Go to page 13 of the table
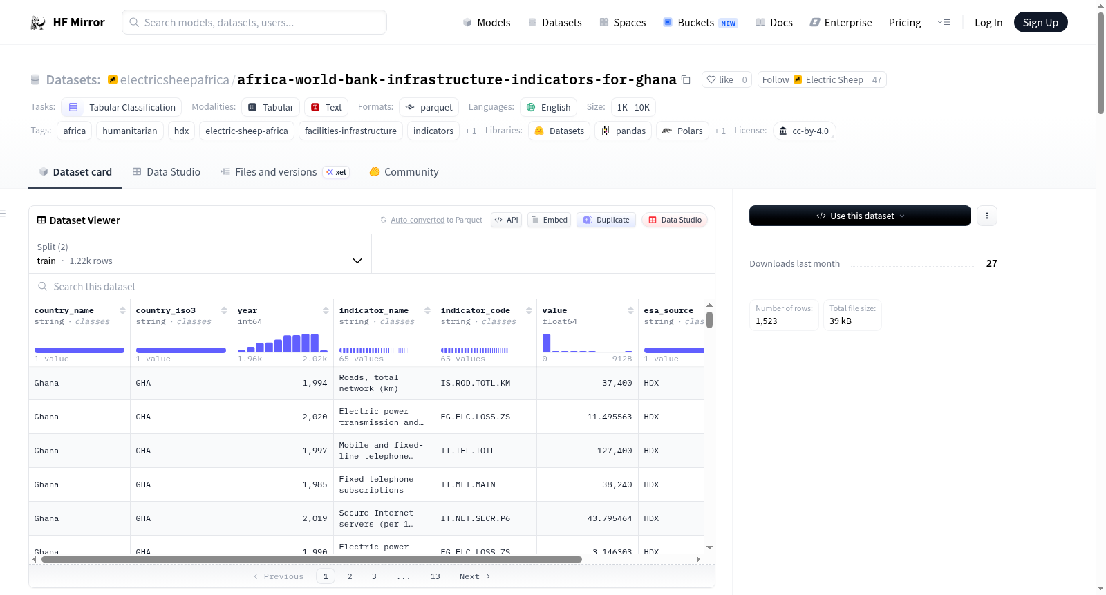Image resolution: width=1106 pixels, height=595 pixels. pyautogui.click(x=435, y=576)
